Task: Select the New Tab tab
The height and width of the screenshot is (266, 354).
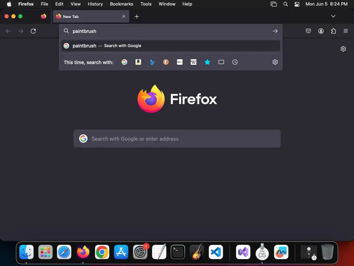Action: (91, 16)
